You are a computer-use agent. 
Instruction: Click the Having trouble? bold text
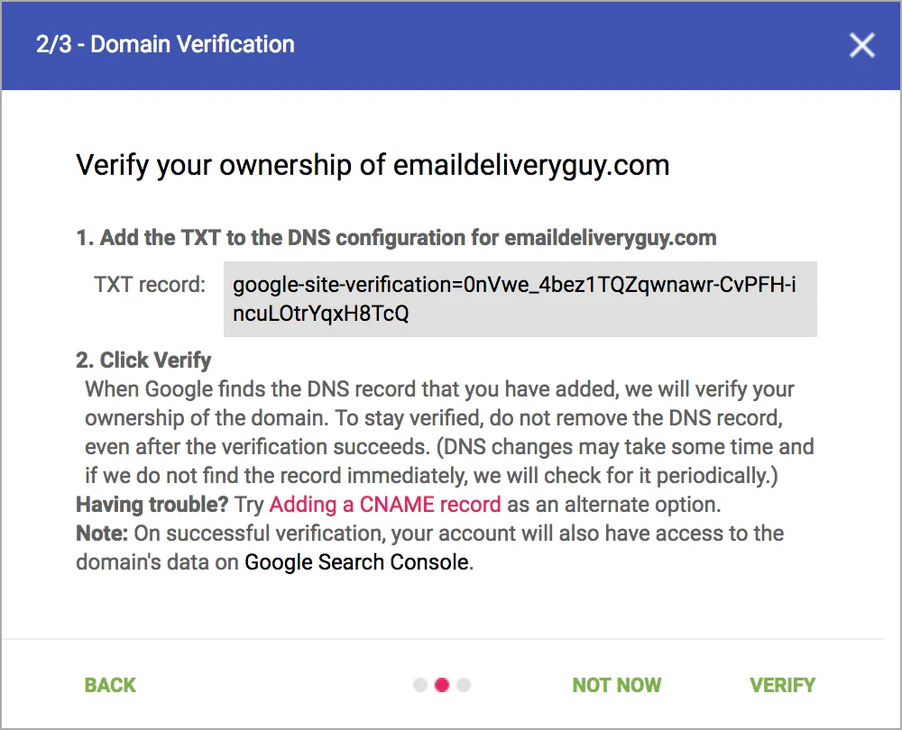(152, 505)
